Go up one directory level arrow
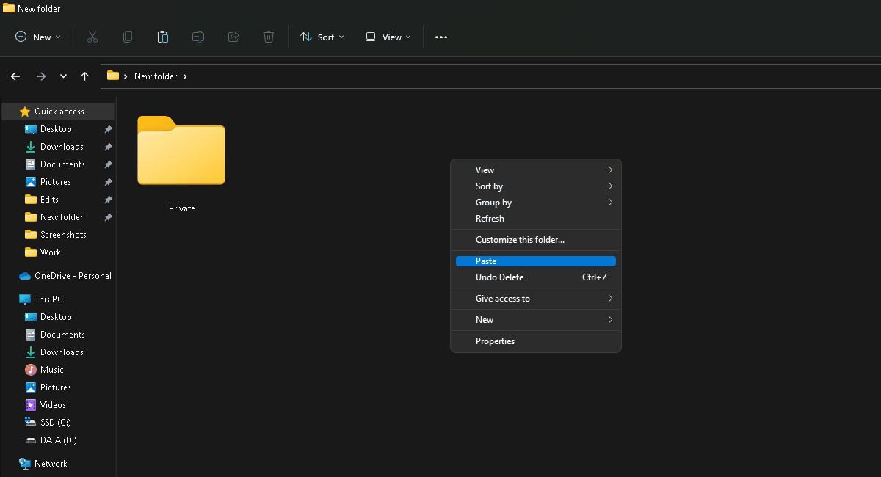Viewport: 881px width, 477px height. (x=85, y=76)
